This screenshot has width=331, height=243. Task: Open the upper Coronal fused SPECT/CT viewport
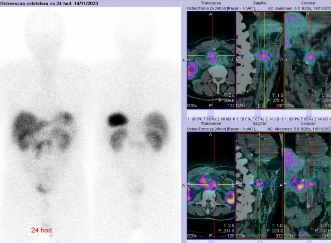(308, 60)
